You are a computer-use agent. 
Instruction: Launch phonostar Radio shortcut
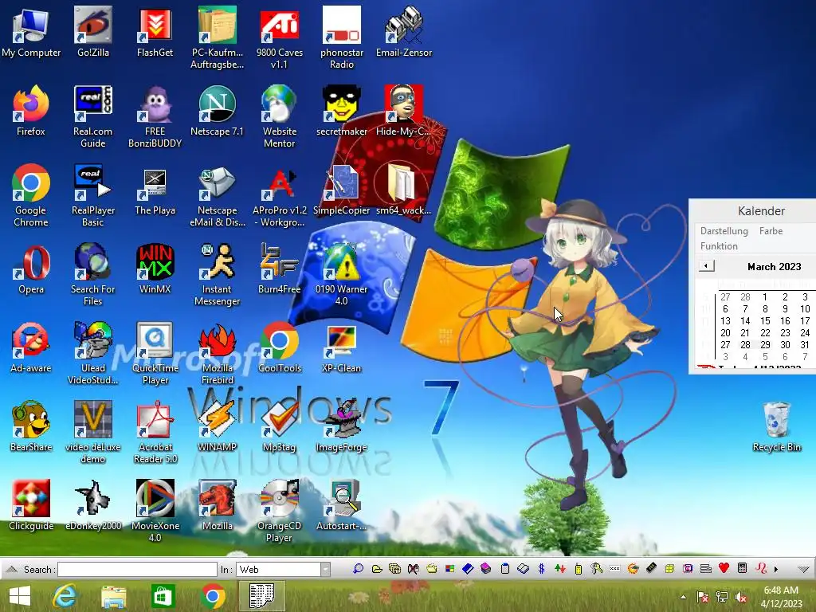341,37
